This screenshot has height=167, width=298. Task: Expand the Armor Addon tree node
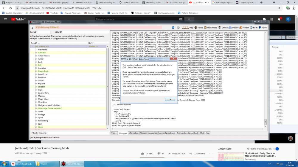pos(36,56)
